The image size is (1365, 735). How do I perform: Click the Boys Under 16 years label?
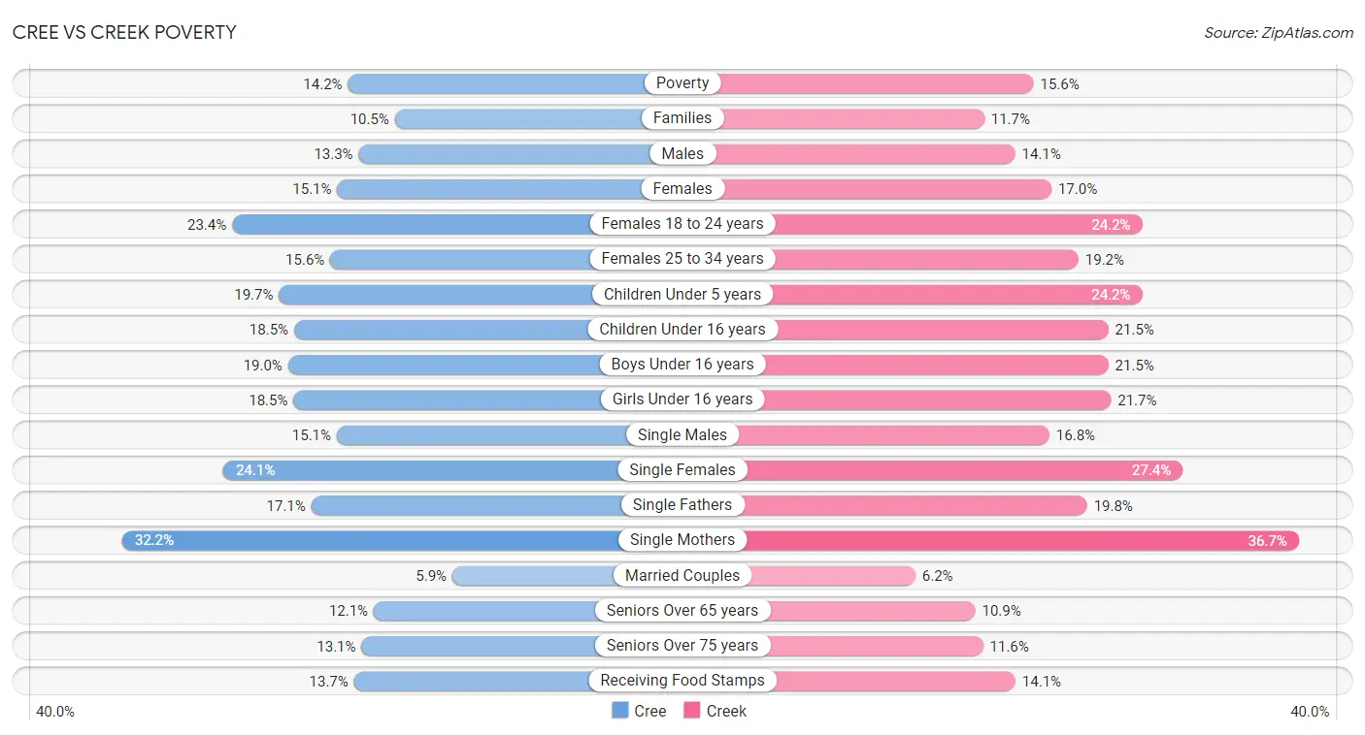pos(682,365)
